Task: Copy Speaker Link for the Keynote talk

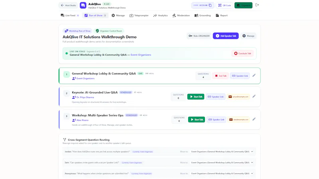Action: click(215, 97)
